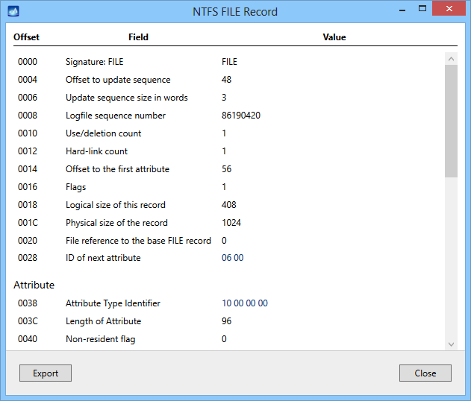471x401 pixels.
Task: Select the Offset column header
Action: coord(26,37)
